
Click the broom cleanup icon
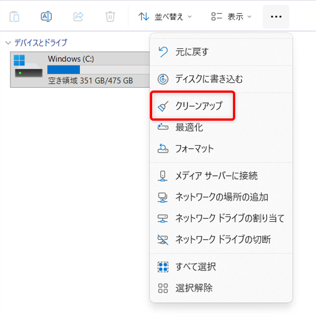point(163,106)
